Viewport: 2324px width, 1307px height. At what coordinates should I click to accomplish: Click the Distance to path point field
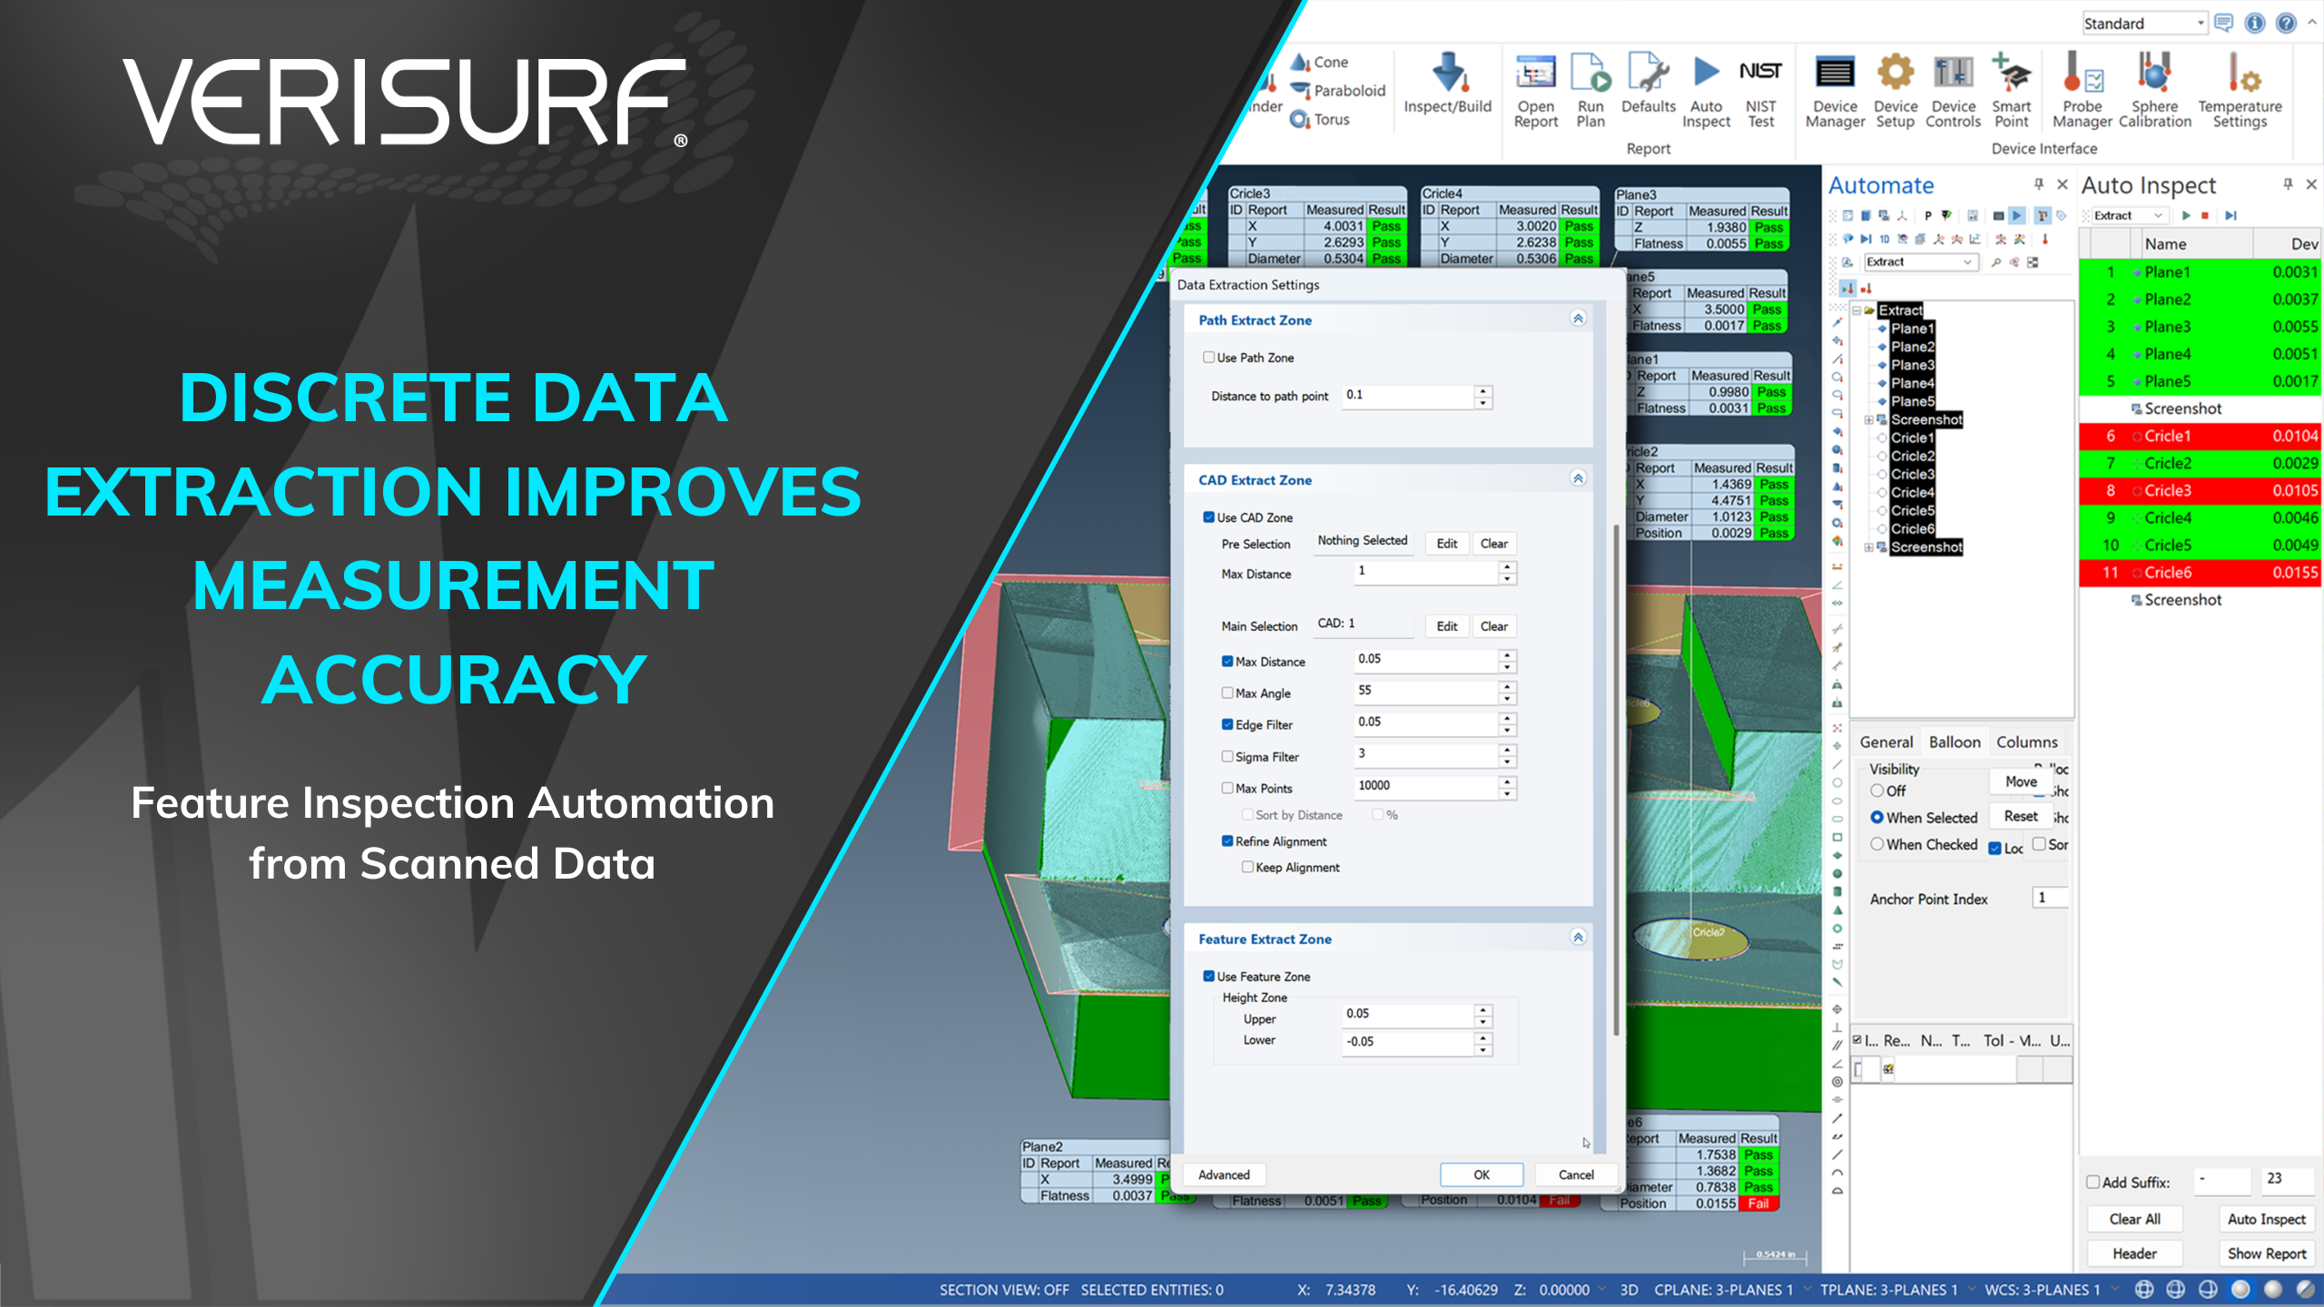point(1407,396)
